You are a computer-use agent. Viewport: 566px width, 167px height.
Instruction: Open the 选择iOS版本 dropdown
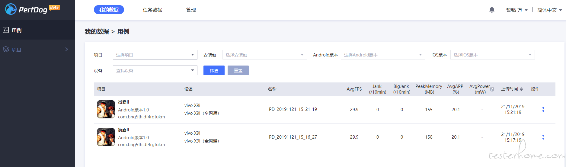pos(492,55)
